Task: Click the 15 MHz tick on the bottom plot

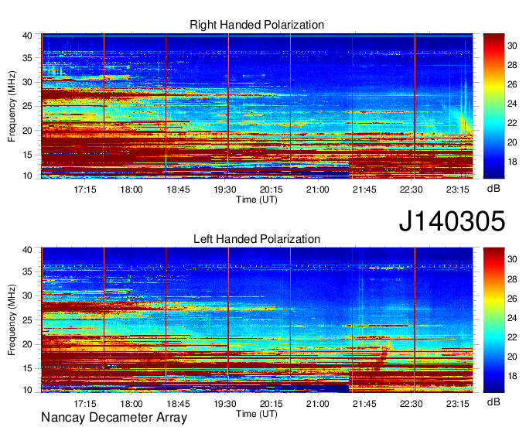Action: click(x=27, y=369)
